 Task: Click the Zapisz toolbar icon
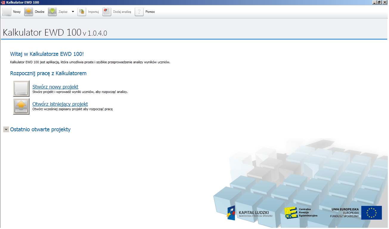tap(52, 12)
